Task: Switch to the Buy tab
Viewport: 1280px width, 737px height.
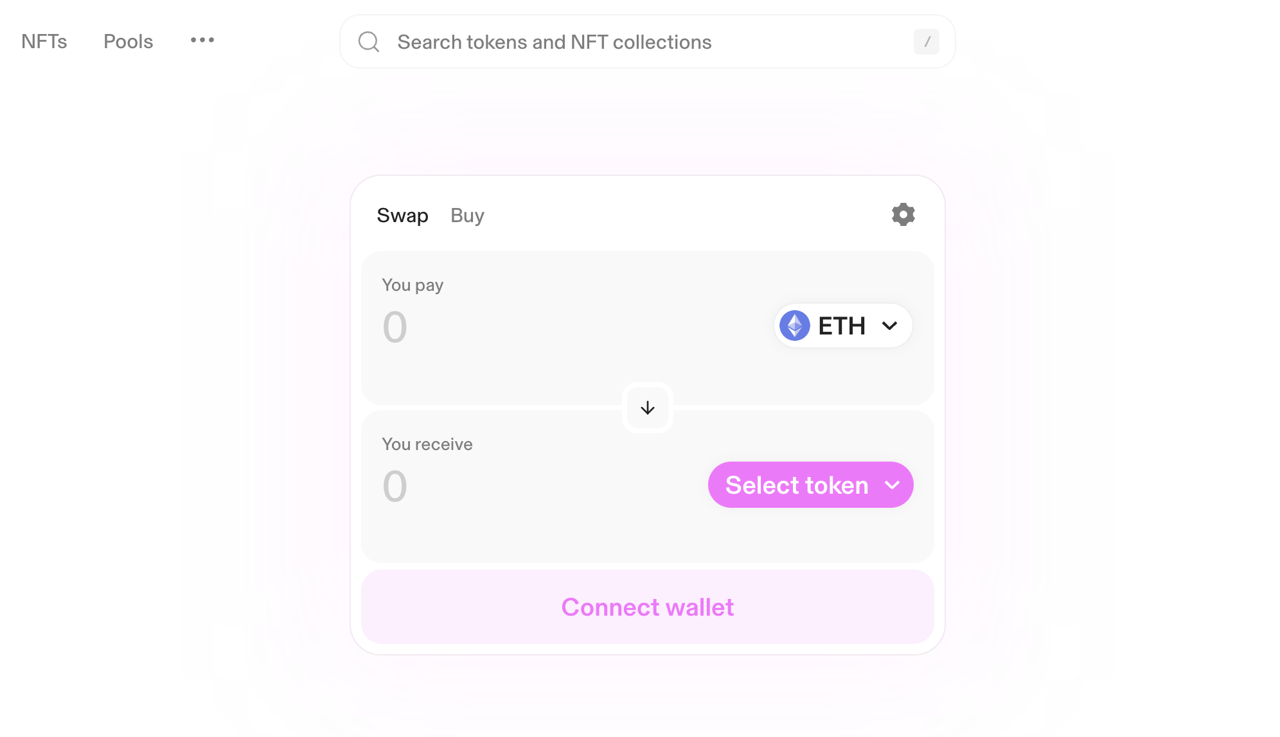Action: pos(467,215)
